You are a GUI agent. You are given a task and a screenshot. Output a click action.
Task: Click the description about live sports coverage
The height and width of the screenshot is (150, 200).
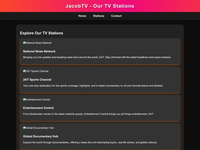tap(93, 86)
